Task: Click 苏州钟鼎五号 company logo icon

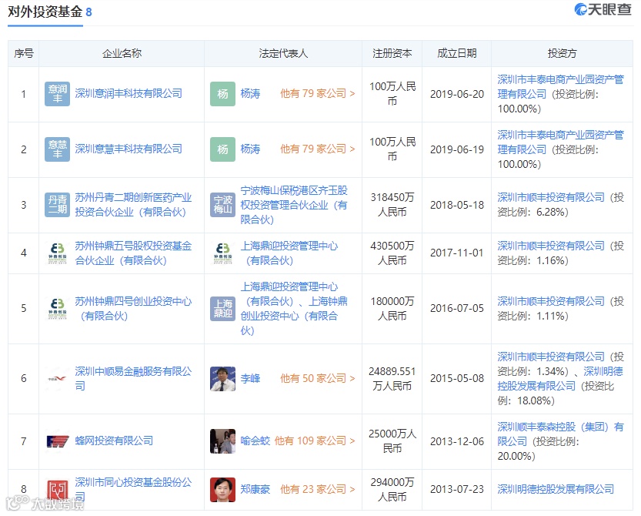Action: click(x=57, y=253)
